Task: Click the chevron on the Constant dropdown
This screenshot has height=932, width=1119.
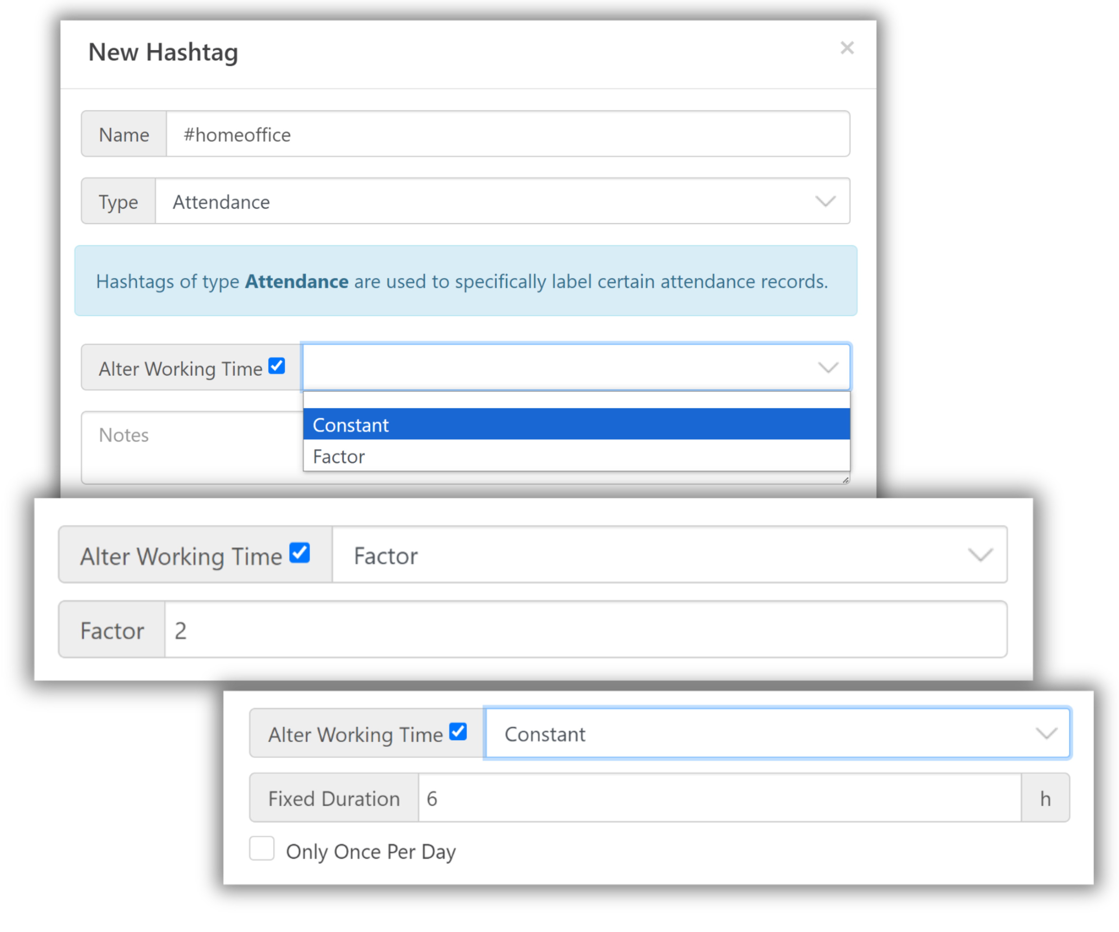Action: click(1047, 733)
